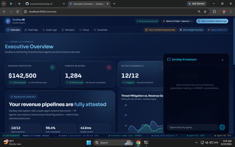Screen dimensions: 235x147
Task: Open the Overview tab
Action: click(13, 30)
